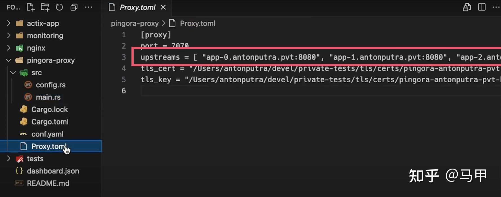Switch to the Proxy.toml editor tab
Image resolution: width=501 pixels, height=197 pixels.
click(138, 7)
